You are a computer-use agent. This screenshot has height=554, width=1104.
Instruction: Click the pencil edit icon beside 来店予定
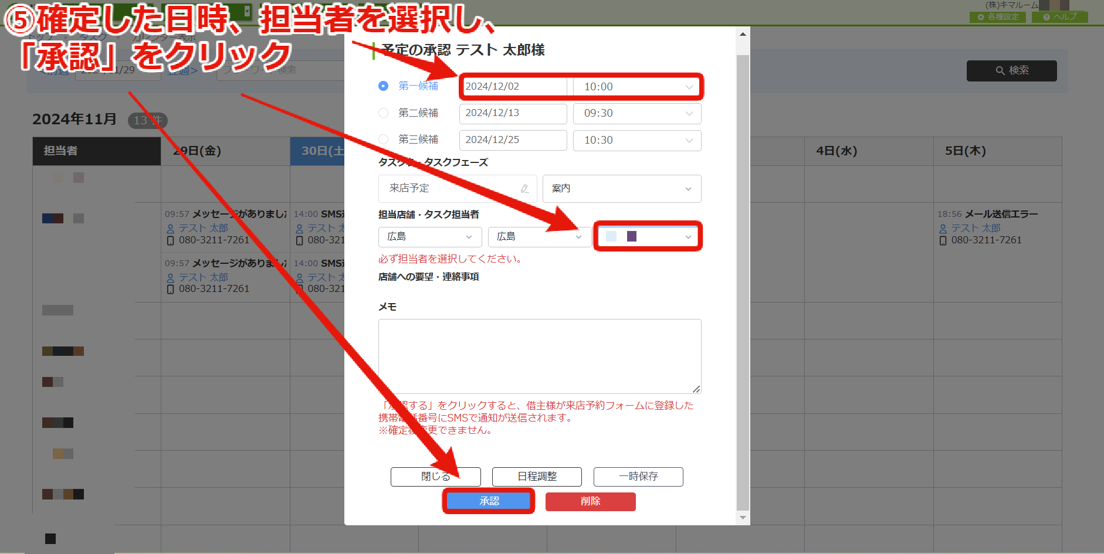tap(524, 189)
